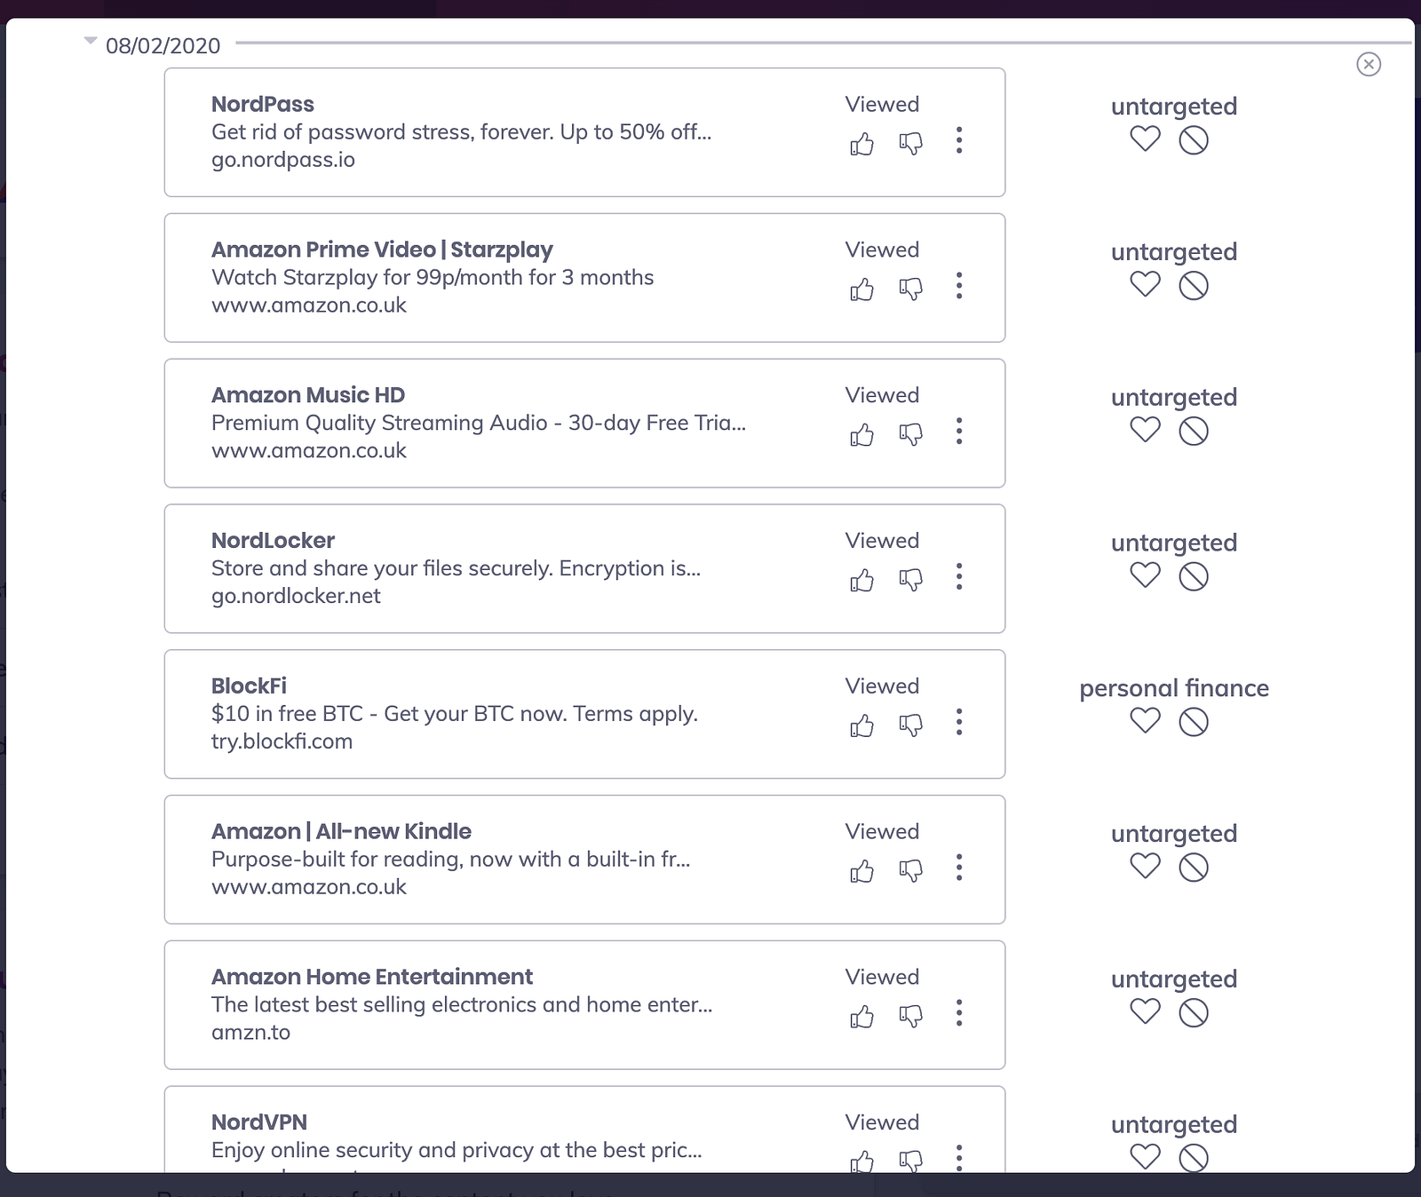Click the NordVPN ad title

(x=259, y=1122)
